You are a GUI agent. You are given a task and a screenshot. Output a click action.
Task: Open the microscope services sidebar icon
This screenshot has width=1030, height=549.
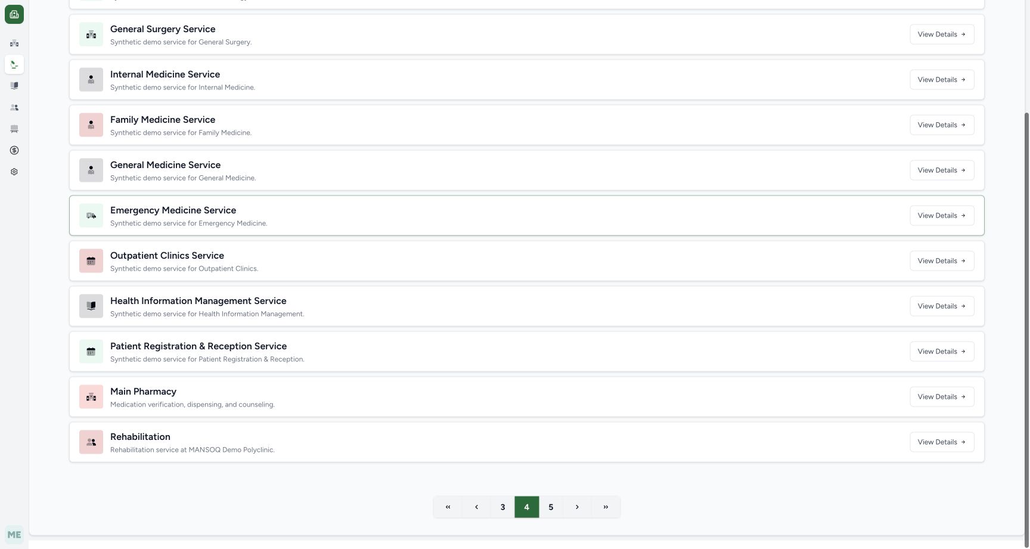[x=14, y=64]
